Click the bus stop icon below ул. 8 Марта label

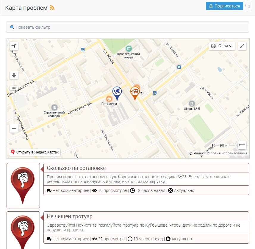[x=179, y=67]
